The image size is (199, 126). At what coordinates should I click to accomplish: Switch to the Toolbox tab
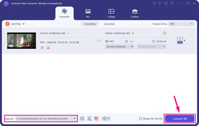pyautogui.click(x=135, y=13)
